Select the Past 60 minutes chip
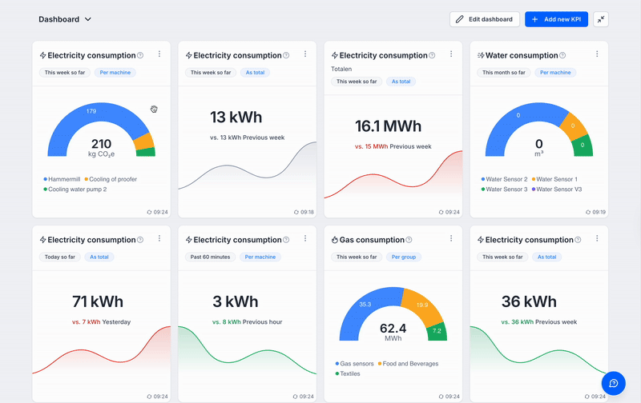641x403 pixels. 210,257
